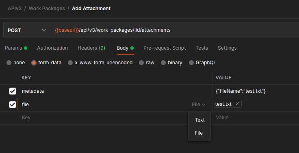Switch to the Tests tab
Image resolution: width=299 pixels, height=153 pixels.
(202, 48)
